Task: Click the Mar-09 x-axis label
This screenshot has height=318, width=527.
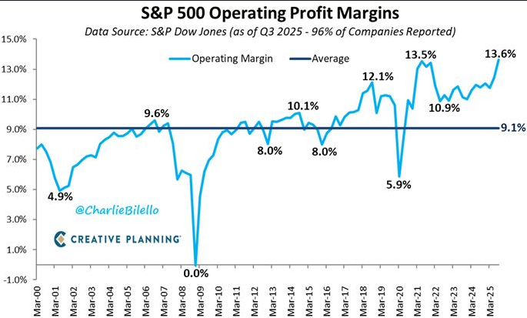Action: tap(201, 301)
